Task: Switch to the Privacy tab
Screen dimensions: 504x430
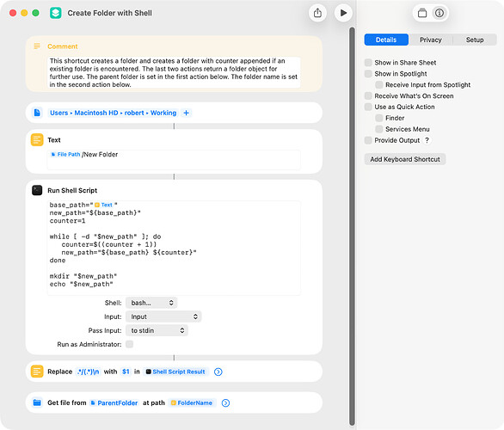Action: tap(431, 40)
